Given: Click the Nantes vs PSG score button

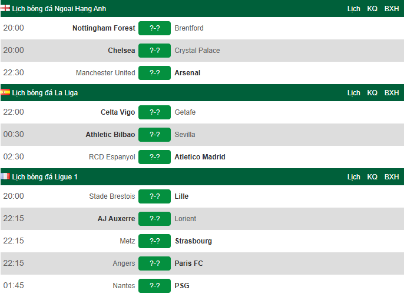Looking at the screenshot, I should click(x=154, y=286).
